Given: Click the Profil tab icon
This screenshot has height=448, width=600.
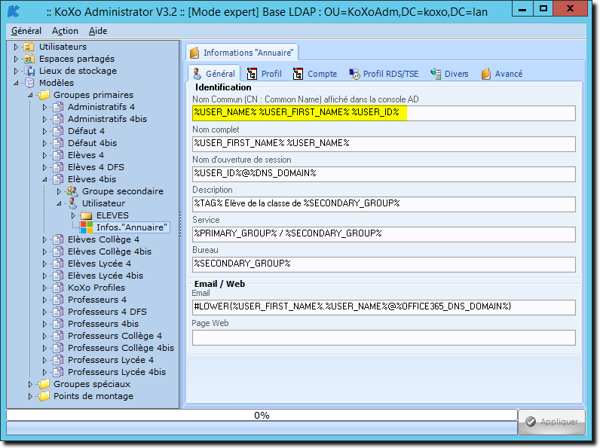Looking at the screenshot, I should pos(252,74).
